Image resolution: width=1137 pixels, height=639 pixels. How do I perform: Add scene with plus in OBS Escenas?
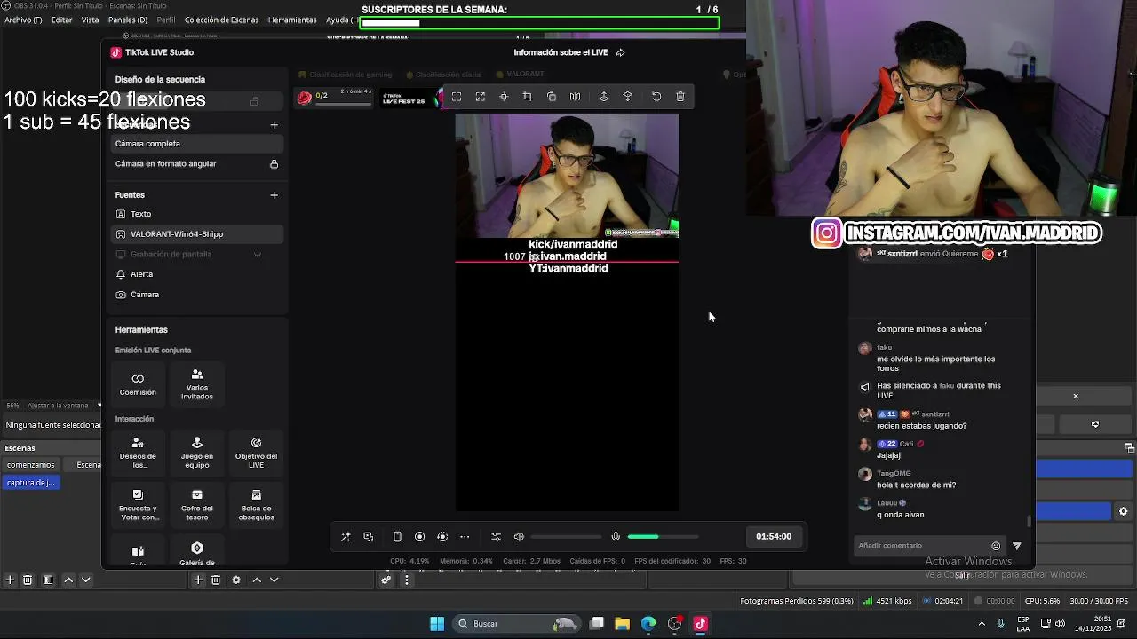pos(10,580)
